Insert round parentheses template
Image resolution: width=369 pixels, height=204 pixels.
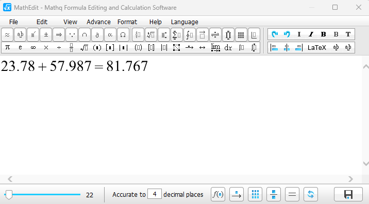97,48
